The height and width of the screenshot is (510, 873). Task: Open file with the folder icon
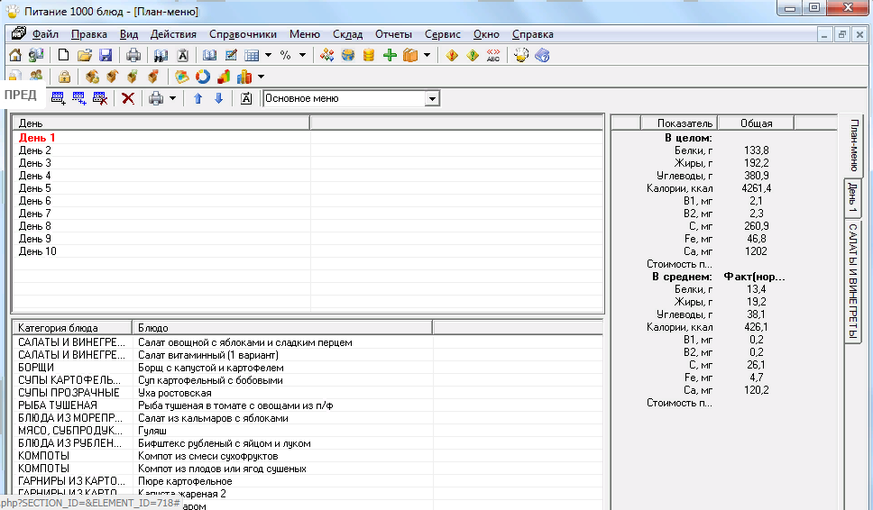pos(85,55)
